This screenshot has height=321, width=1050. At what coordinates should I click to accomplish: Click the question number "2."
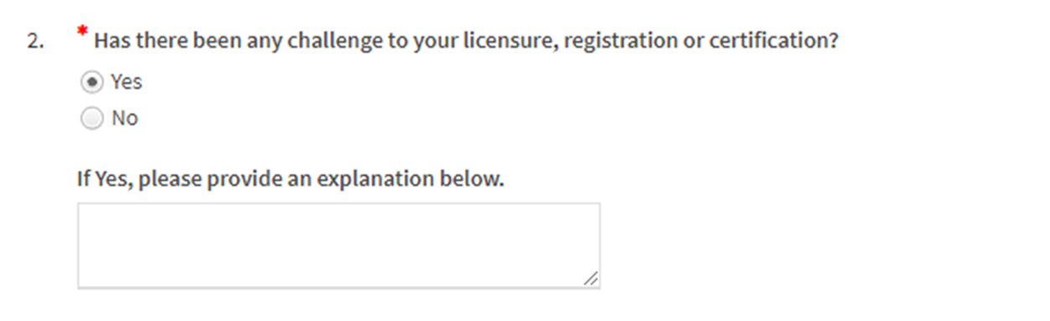pos(34,42)
